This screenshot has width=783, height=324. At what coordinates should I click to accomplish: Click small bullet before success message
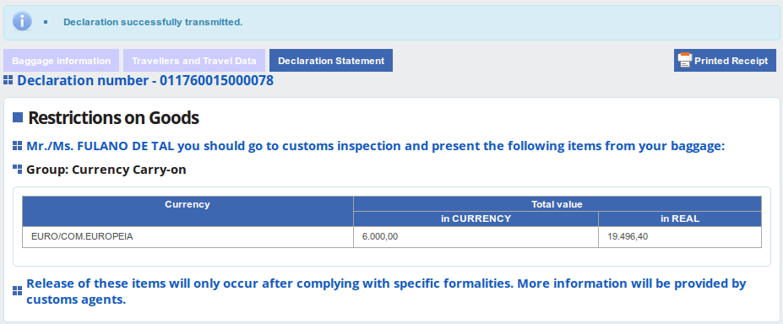tap(46, 22)
